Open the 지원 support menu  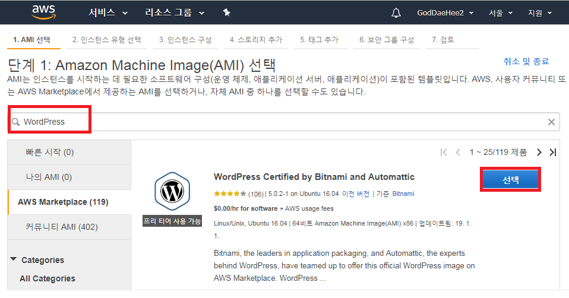540,13
